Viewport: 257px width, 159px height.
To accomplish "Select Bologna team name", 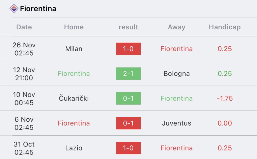I will 176,74.
